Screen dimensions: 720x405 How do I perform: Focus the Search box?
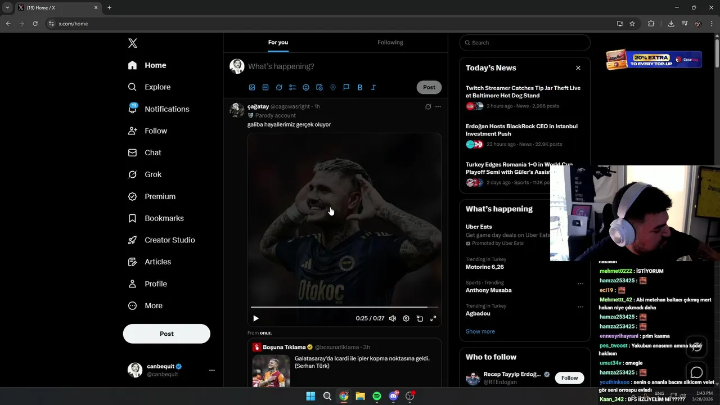click(525, 43)
